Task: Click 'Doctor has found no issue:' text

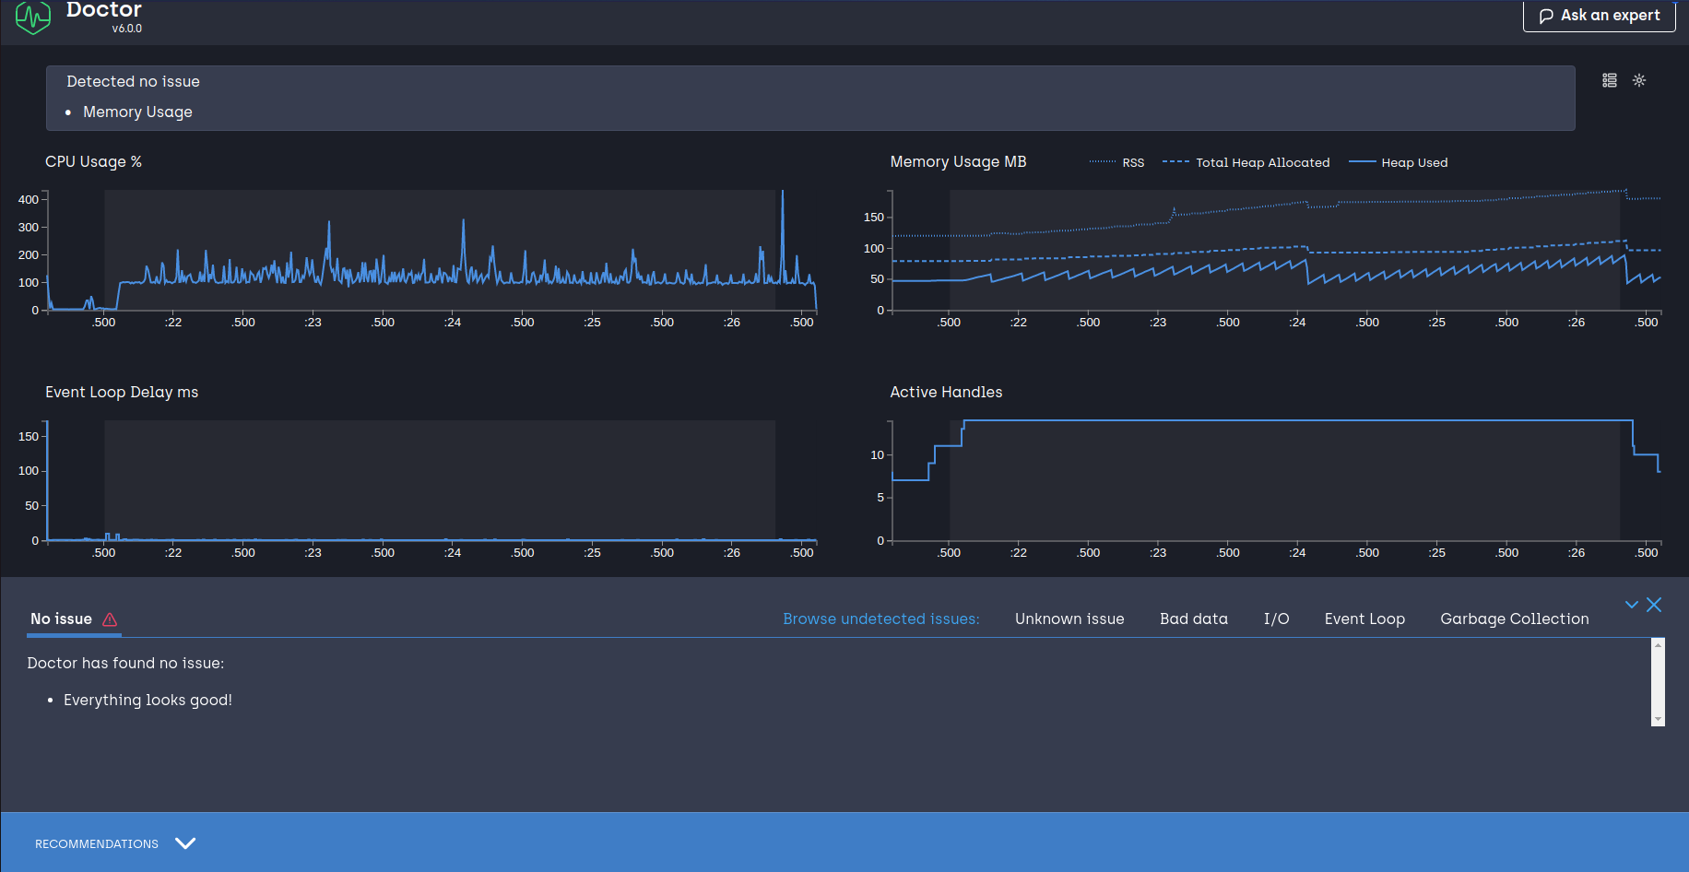Action: (x=125, y=663)
